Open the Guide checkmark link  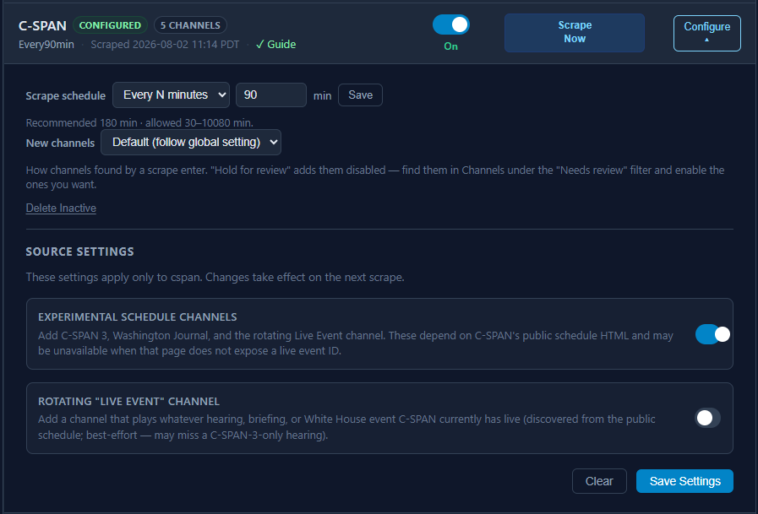pos(275,45)
